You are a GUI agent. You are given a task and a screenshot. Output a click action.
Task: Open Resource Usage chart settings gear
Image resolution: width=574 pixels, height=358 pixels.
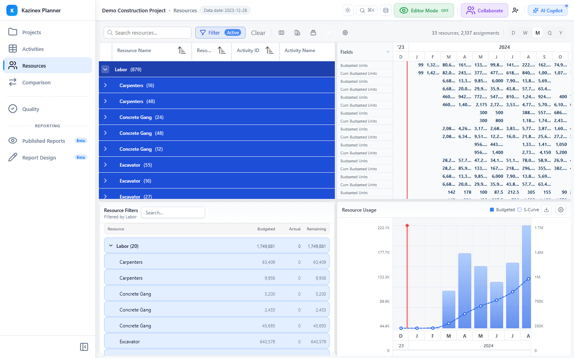[561, 210]
